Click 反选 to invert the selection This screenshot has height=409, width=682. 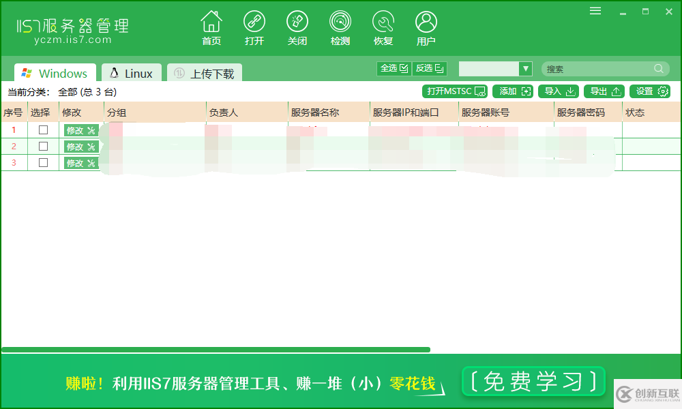coord(430,68)
